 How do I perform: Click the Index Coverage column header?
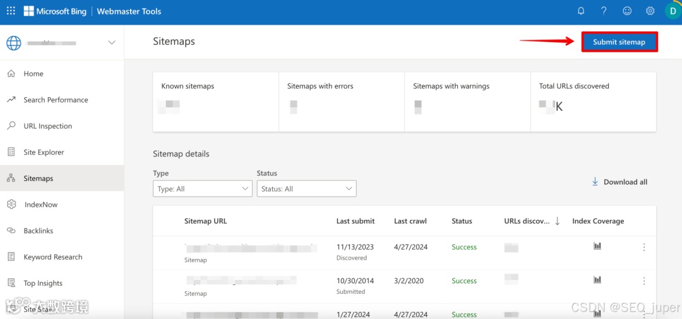click(598, 221)
